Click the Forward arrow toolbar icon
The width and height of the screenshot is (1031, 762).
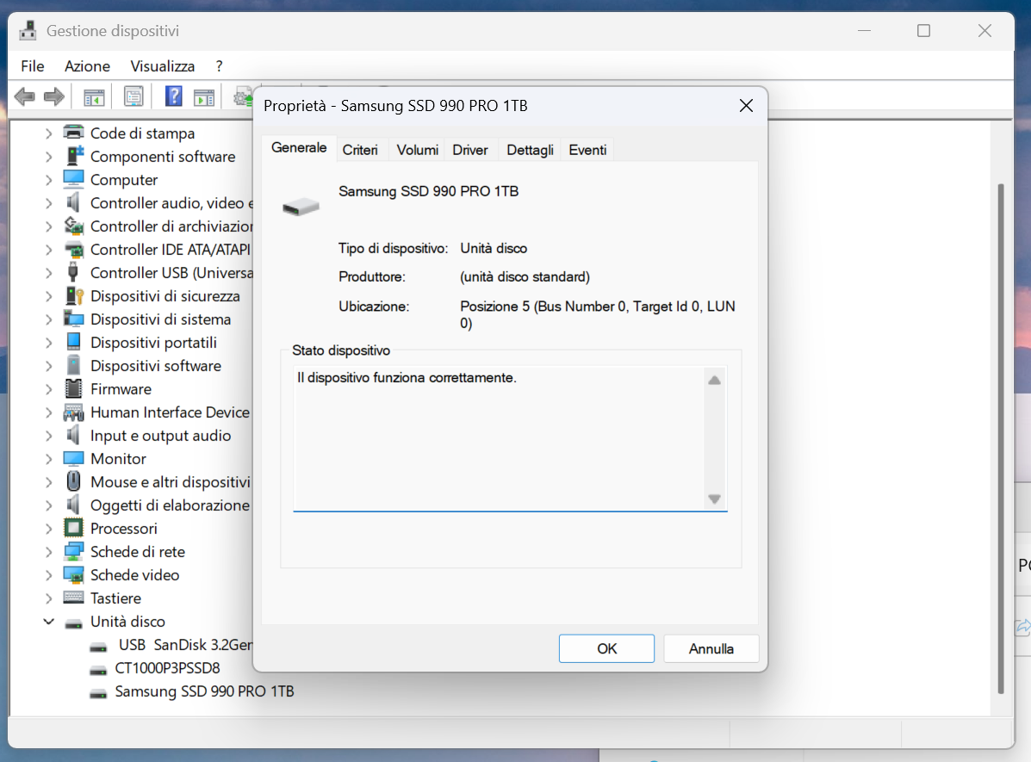(54, 97)
